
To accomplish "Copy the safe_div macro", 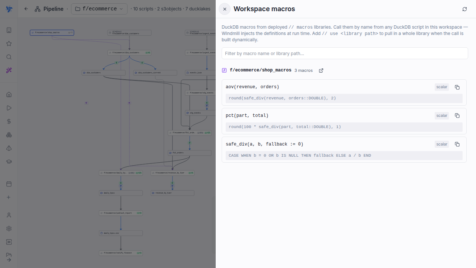I will point(457,144).
